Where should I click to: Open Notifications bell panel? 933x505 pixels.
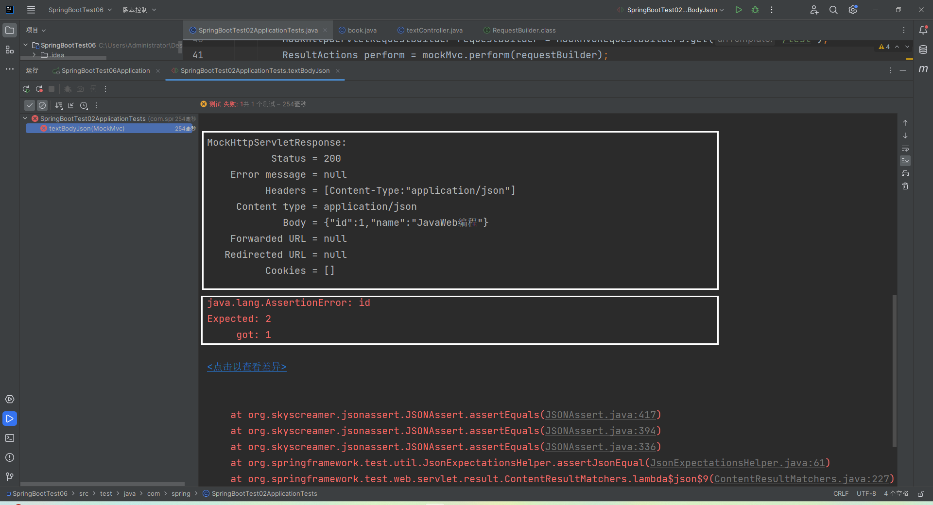click(923, 30)
